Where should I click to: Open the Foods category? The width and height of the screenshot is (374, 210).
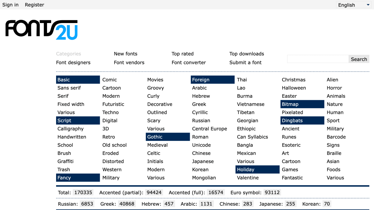click(333, 170)
